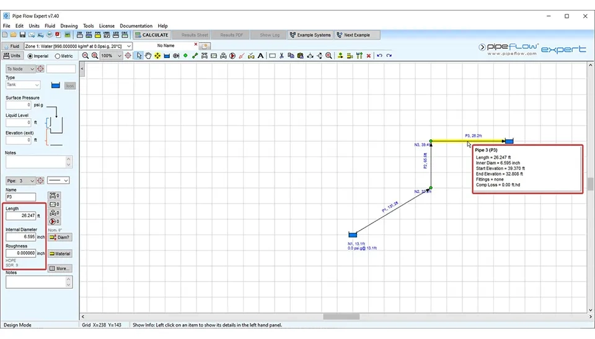Open the Documentation menu
This screenshot has width=595, height=339.
tap(136, 26)
